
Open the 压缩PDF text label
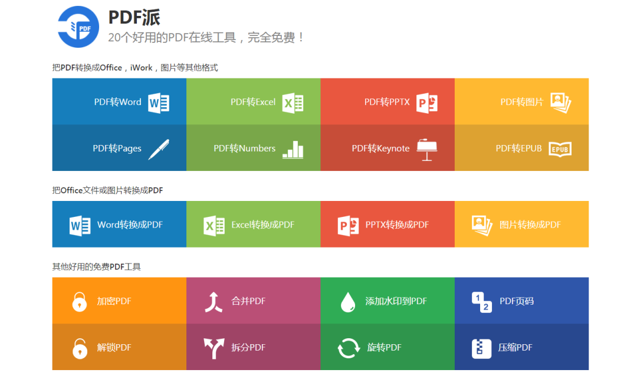point(515,347)
